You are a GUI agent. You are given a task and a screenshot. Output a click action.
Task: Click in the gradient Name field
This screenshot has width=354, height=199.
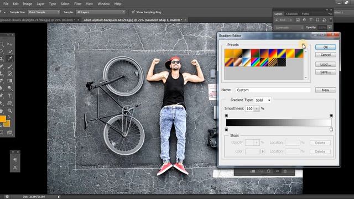[273, 90]
